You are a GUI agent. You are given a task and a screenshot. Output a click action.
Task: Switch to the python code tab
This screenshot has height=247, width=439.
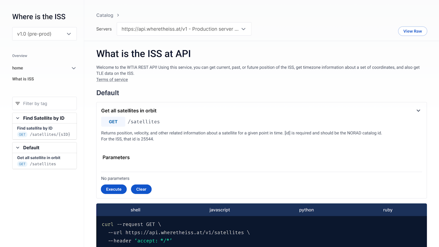coord(306,210)
